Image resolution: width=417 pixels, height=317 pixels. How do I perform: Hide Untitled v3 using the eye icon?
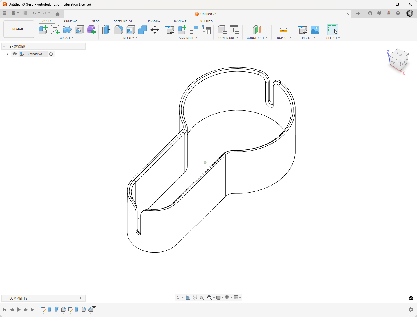coord(15,54)
